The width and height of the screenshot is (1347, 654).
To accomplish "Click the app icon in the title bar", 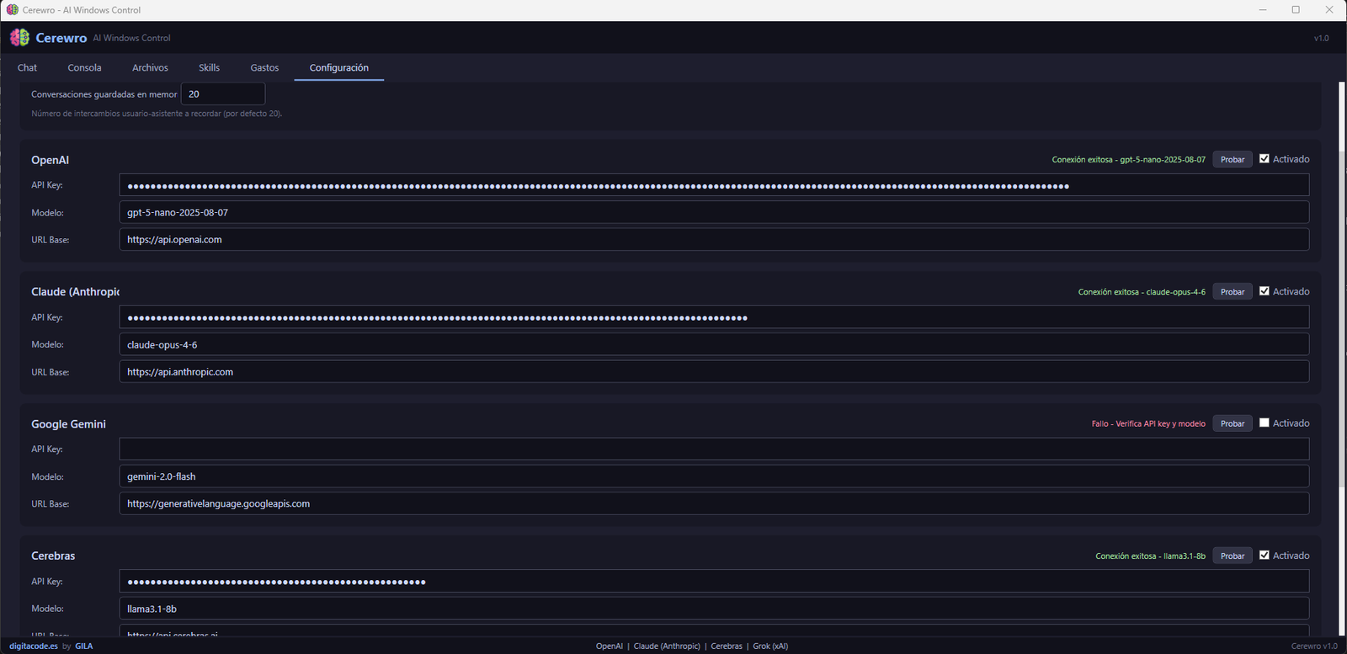I will (x=12, y=10).
